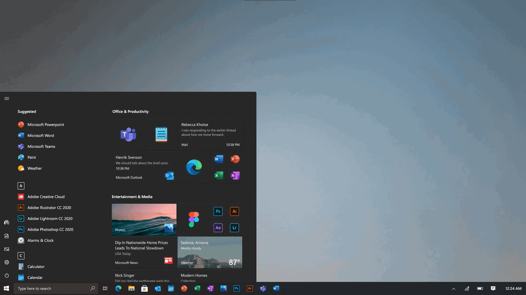Switch to Photoshop on the taskbar
The image size is (526, 295).
coord(237,288)
